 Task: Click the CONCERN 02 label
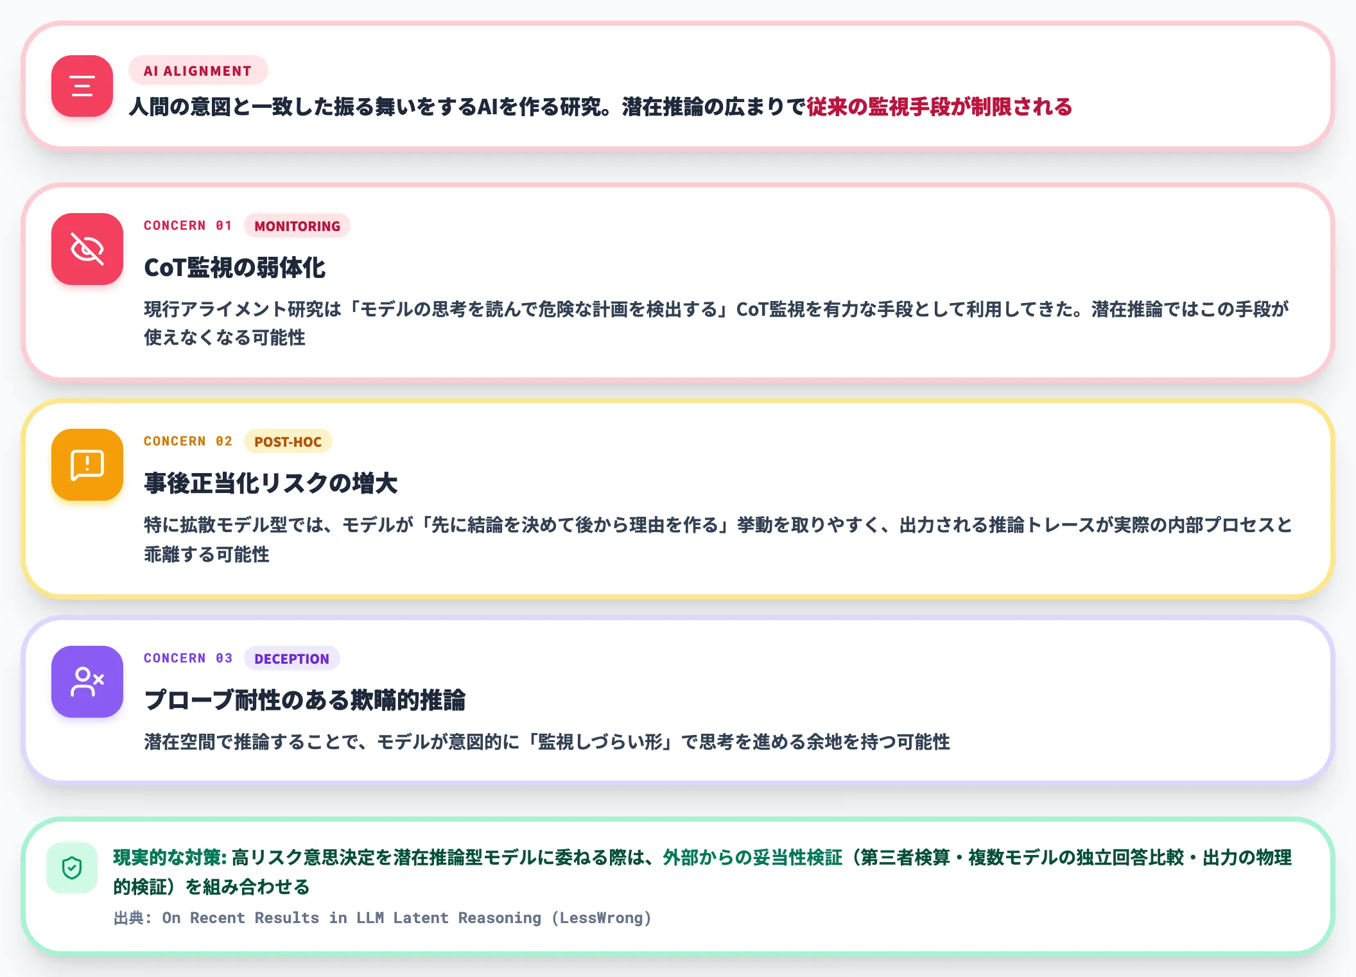point(187,442)
